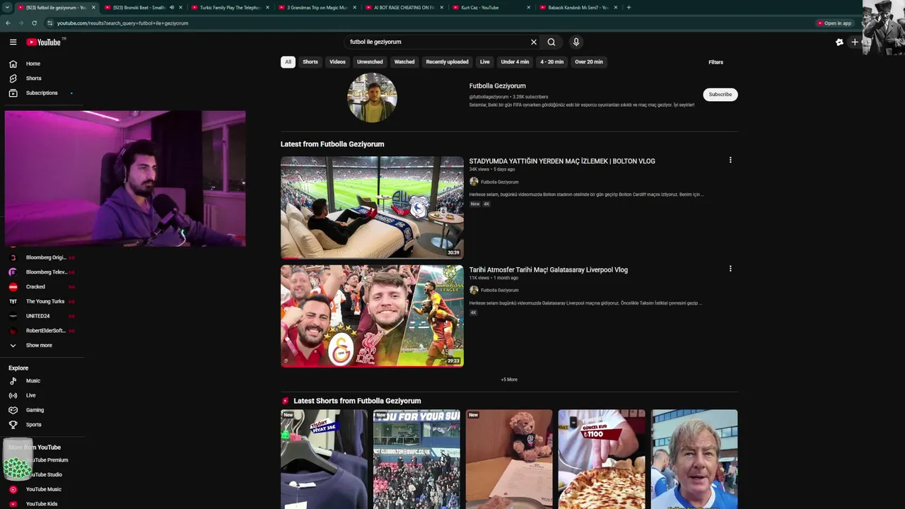Select the Unwatched filter chip

tap(370, 62)
